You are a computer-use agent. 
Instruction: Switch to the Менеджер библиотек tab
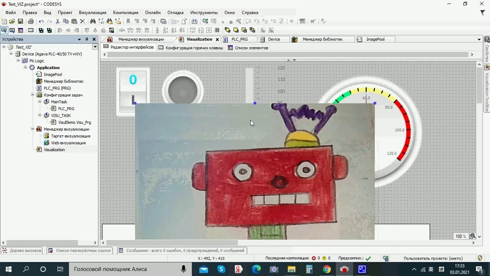click(x=322, y=39)
